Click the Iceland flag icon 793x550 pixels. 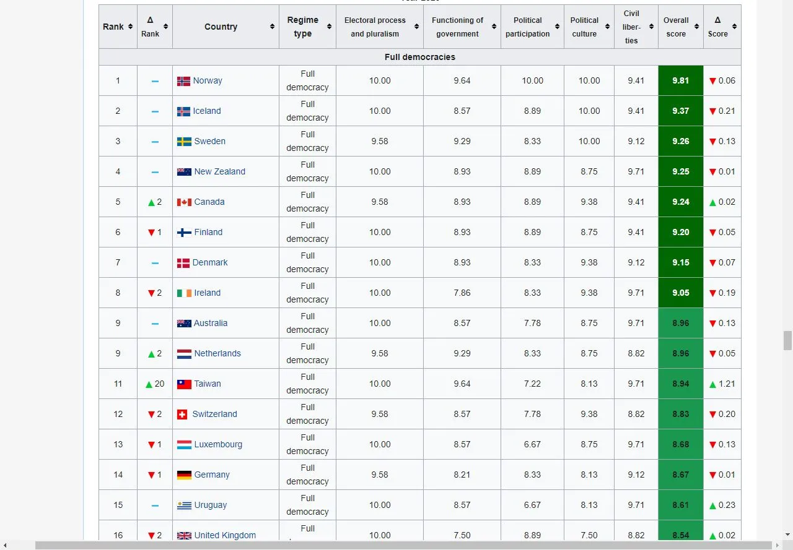183,111
